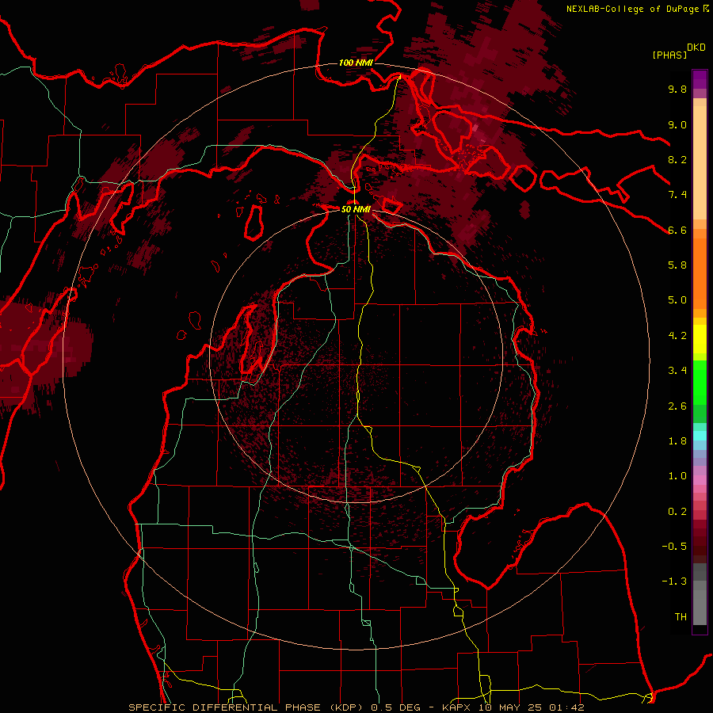
Task: Click the 3.4 value on the color scale
Action: (x=677, y=371)
